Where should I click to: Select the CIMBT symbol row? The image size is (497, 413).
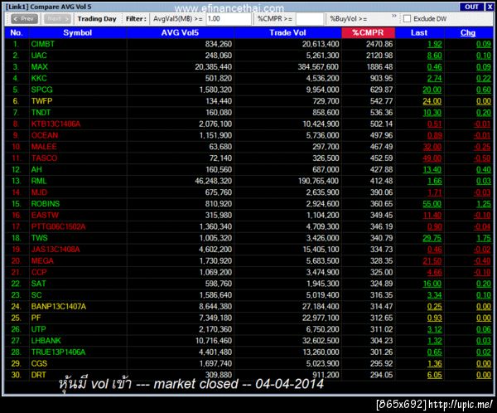(248, 44)
